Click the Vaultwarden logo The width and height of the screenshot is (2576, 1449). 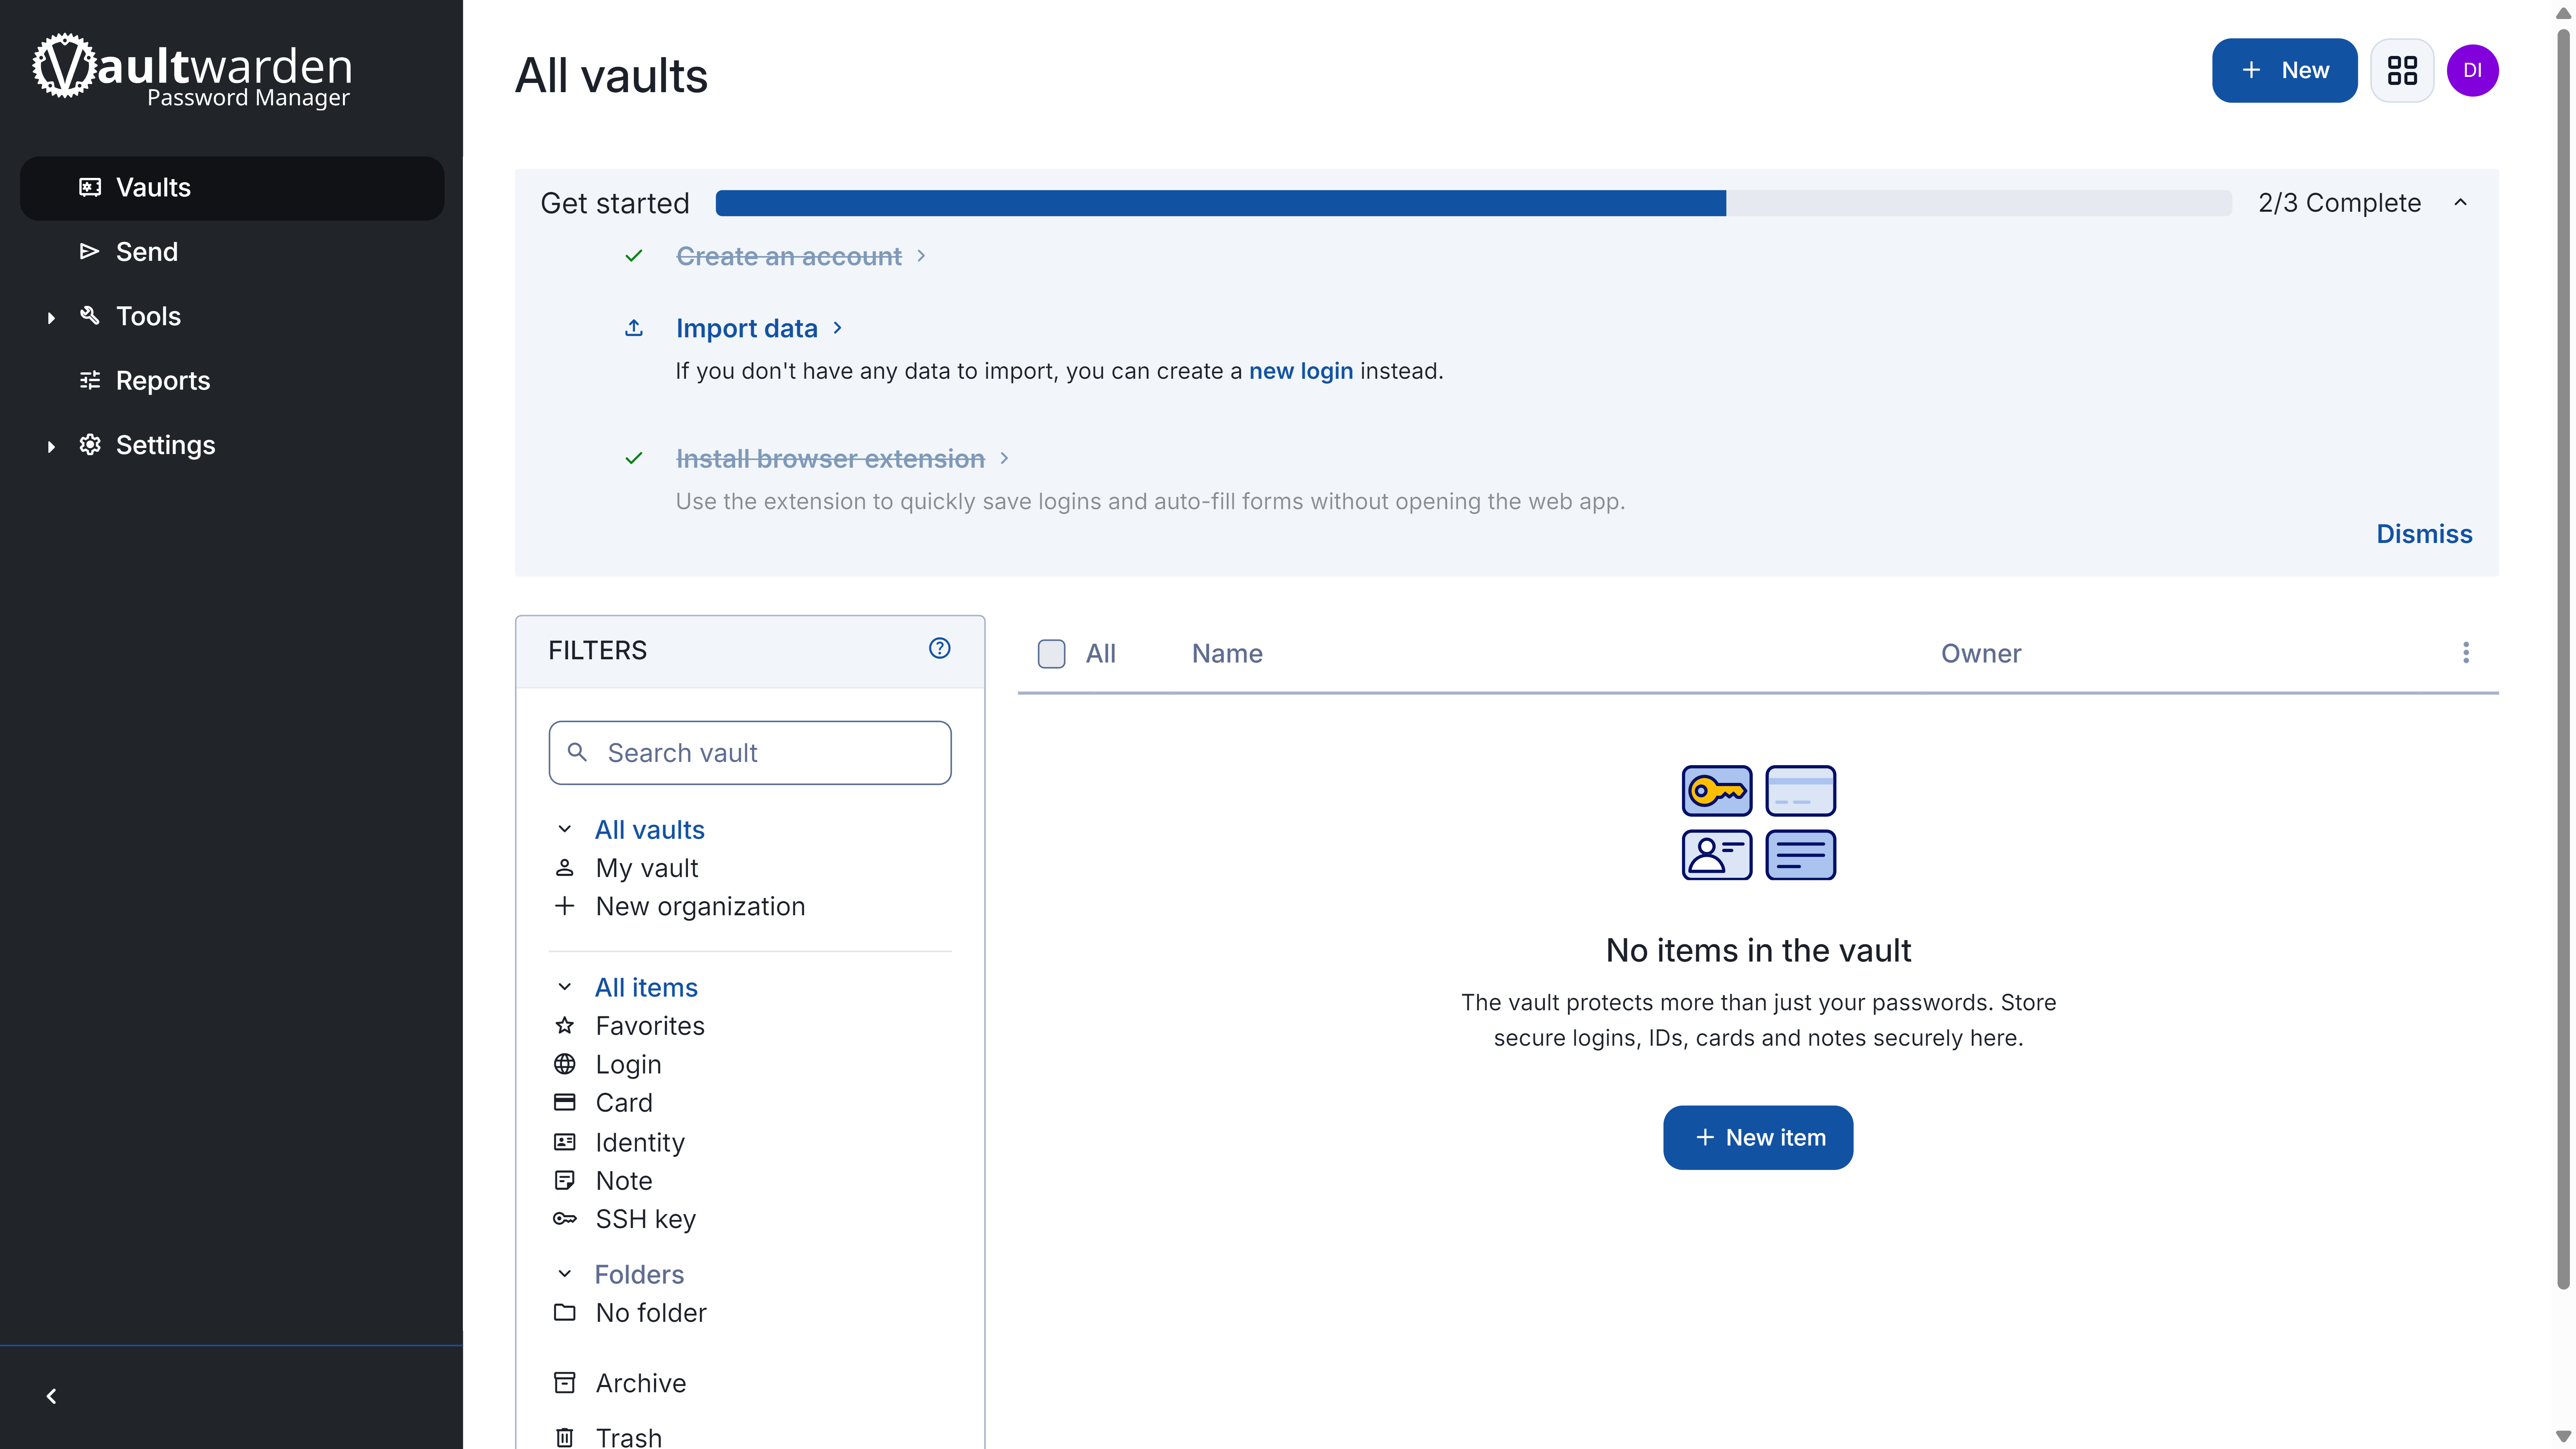pyautogui.click(x=192, y=70)
